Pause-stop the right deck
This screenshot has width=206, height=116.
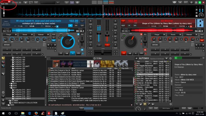click(x=130, y=53)
